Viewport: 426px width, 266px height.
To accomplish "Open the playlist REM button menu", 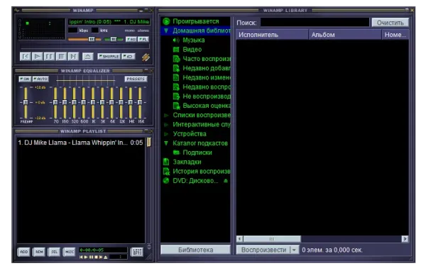I will 39,252.
